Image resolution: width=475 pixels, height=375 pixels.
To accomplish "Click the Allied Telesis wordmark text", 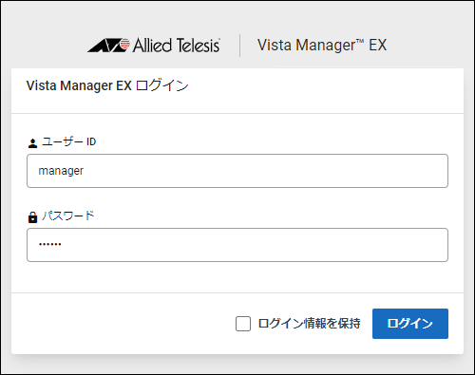I will [x=176, y=46].
